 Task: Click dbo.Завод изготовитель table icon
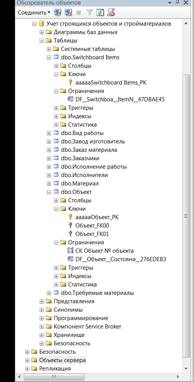coord(56,141)
